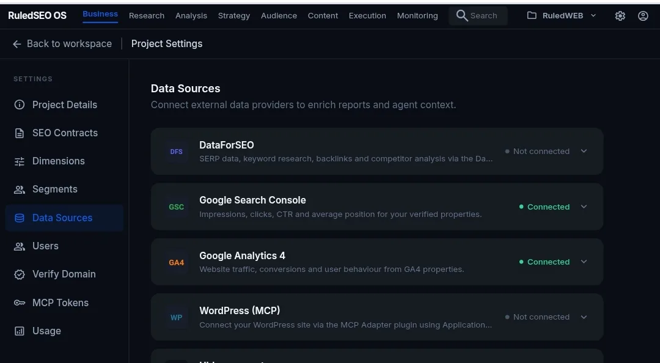This screenshot has height=363, width=660.
Task: Click the WP logo badge
Action: click(177, 318)
